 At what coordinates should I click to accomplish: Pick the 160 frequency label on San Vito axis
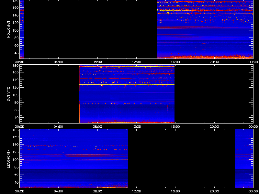point(16,72)
